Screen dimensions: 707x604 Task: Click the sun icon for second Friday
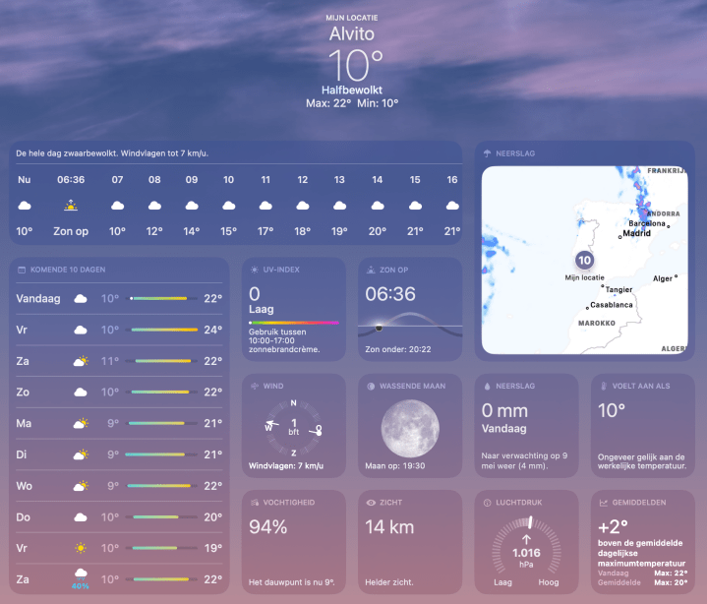80,548
